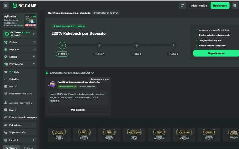Image resolution: width=239 pixels, height=149 pixels.
Task: Expand the Patrocinios menu chevron
Action: 34,125
